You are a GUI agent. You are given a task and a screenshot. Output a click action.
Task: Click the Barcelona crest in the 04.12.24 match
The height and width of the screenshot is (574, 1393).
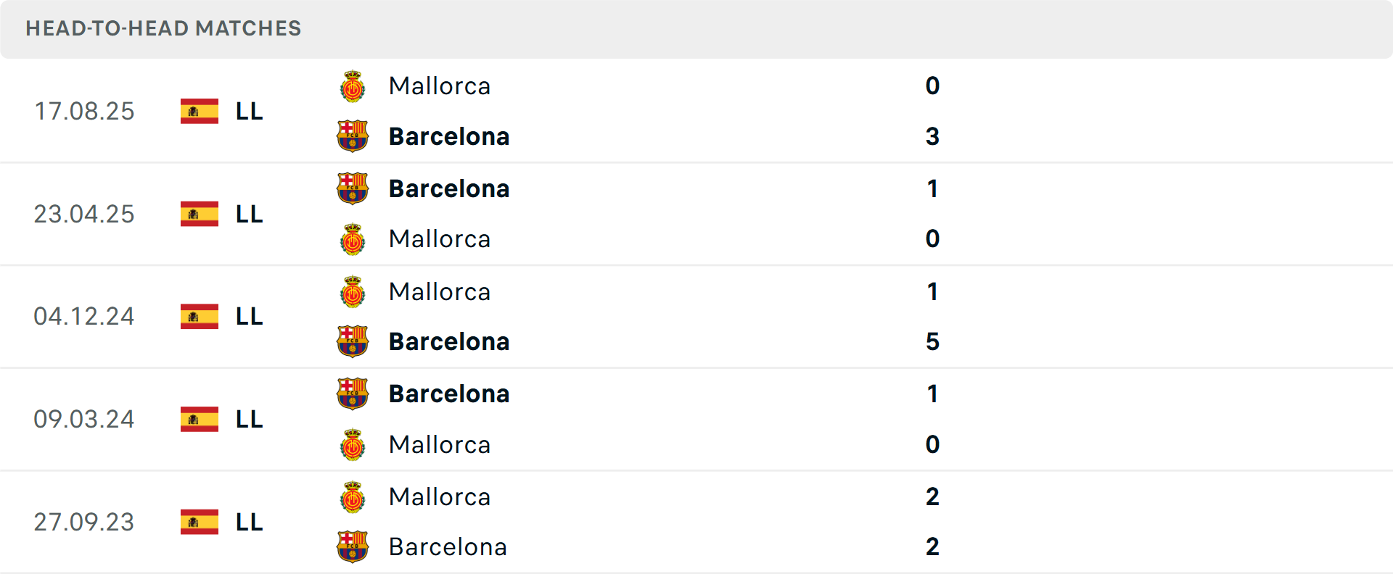point(353,341)
